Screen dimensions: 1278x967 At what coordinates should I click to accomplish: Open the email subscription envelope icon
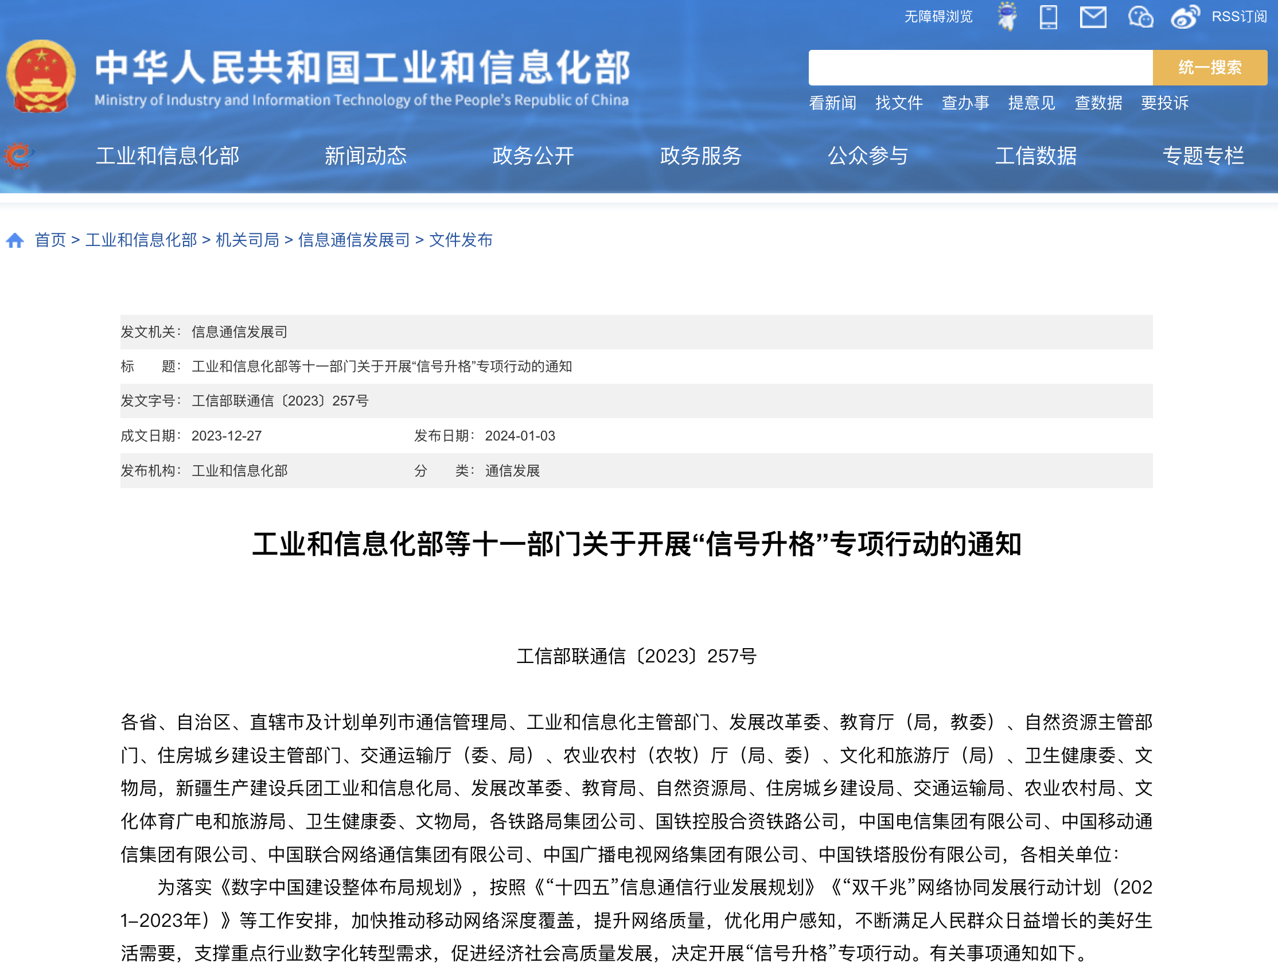(1094, 17)
